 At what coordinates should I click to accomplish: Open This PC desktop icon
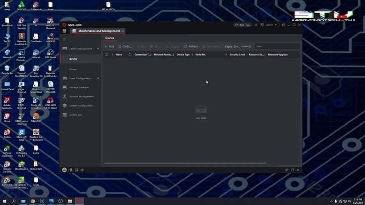click(x=7, y=38)
